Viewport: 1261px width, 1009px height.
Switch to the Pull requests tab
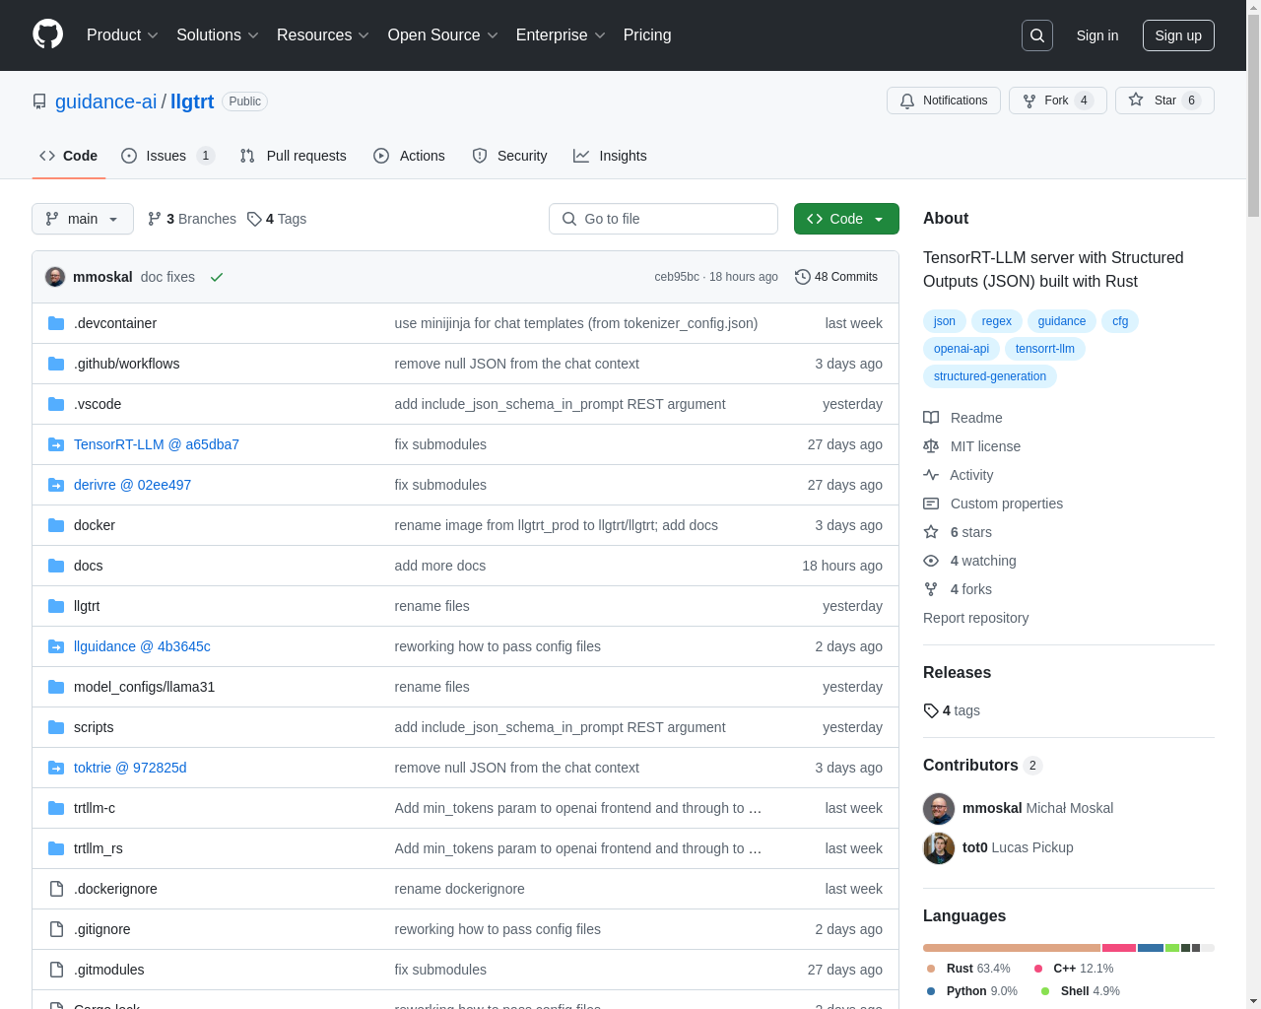(294, 156)
